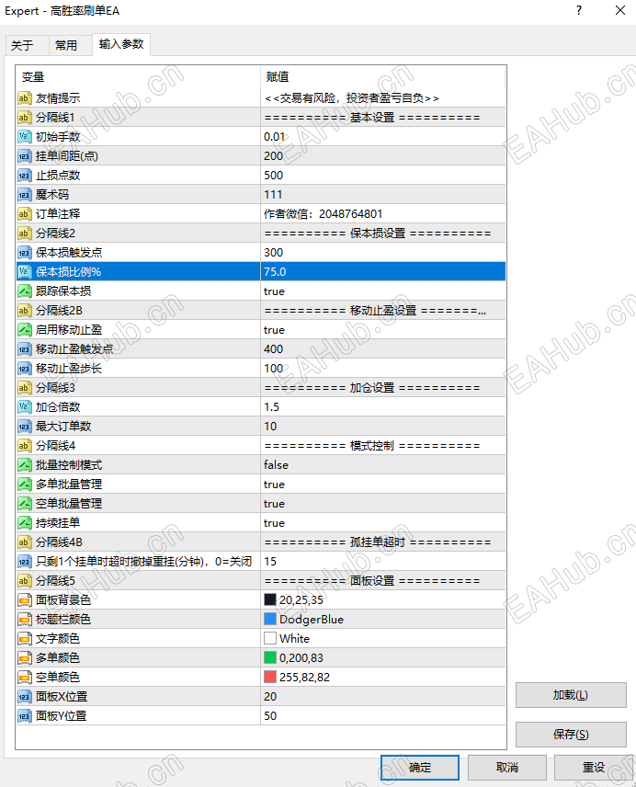The height and width of the screenshot is (787, 636).
Task: Select the 输入参数 tab
Action: pyautogui.click(x=121, y=44)
